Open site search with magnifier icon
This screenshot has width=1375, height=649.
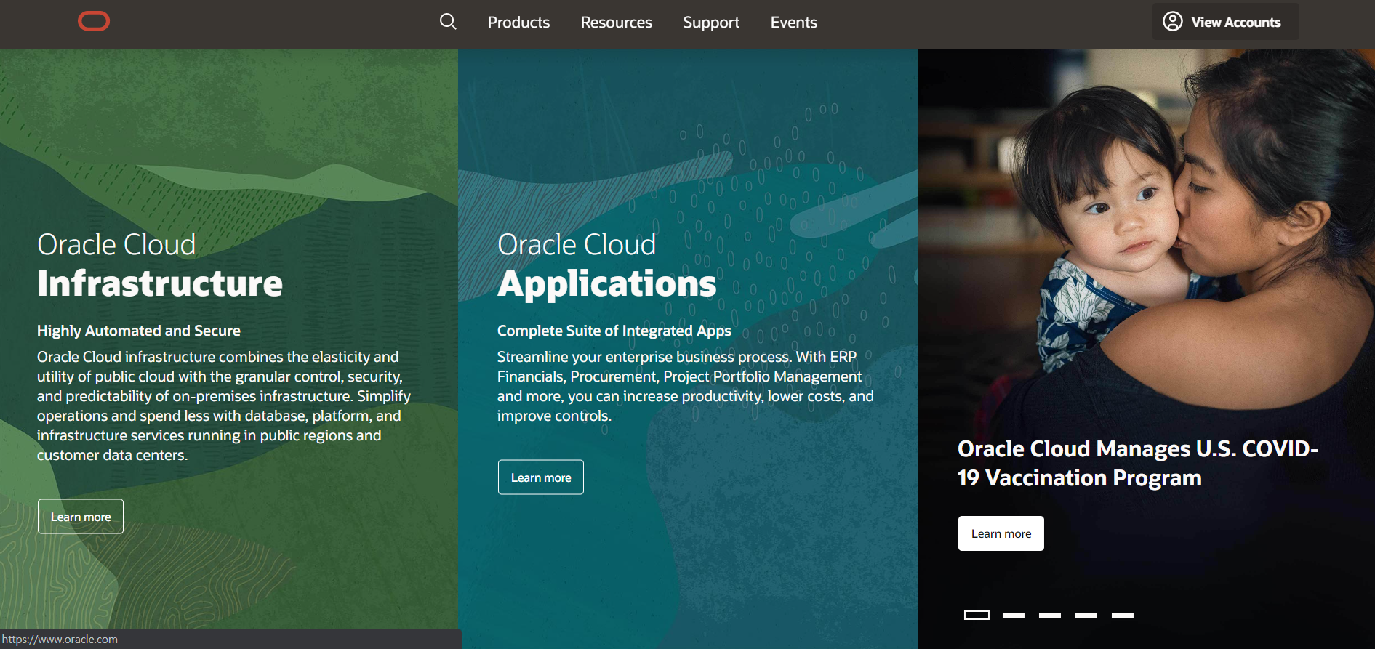click(448, 22)
